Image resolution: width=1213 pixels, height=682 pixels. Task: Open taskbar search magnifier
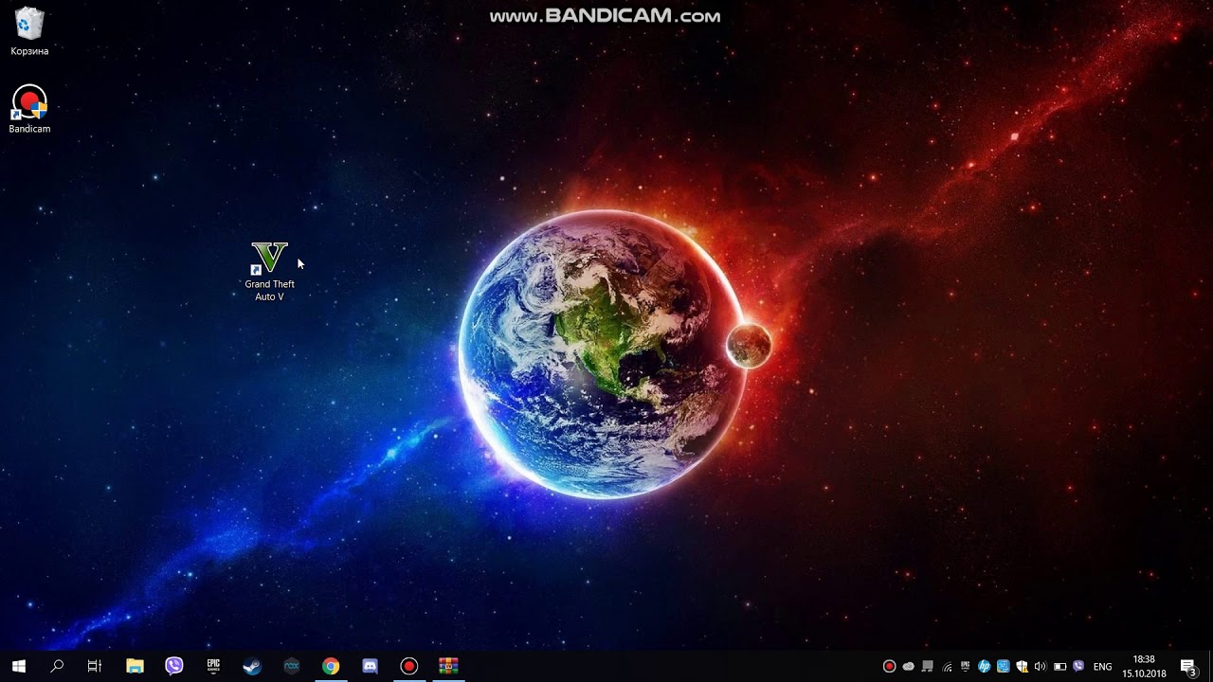point(57,666)
